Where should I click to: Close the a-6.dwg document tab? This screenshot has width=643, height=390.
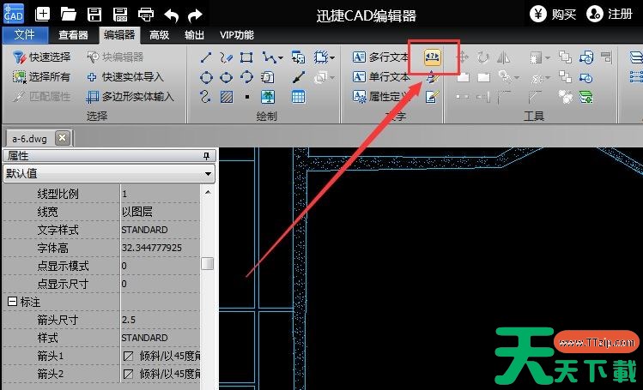[62, 138]
